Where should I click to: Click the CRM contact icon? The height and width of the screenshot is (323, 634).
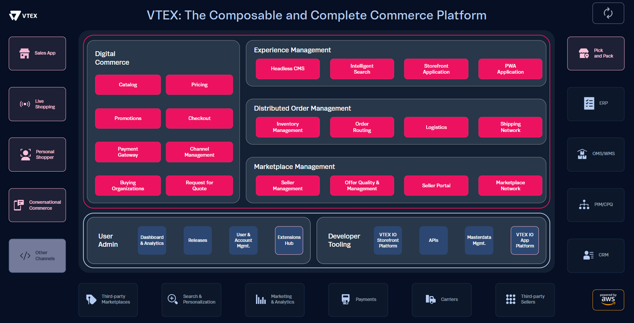tap(588, 255)
